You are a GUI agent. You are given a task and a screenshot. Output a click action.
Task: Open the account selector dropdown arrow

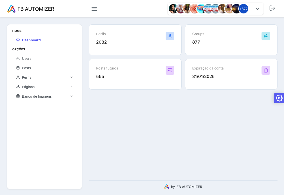coord(257,9)
